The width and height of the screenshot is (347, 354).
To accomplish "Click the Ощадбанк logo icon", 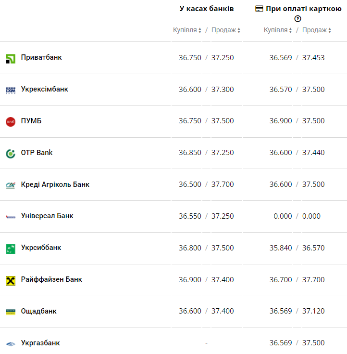I will pyautogui.click(x=11, y=312).
